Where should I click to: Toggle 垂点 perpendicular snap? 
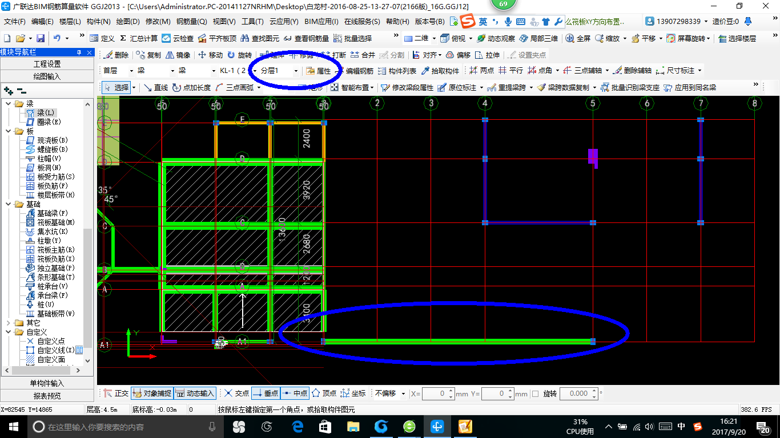pyautogui.click(x=266, y=394)
